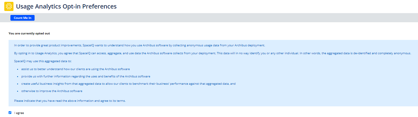The width and height of the screenshot is (418, 117).
Task: Click the 'Please indicate that you have read' sentence
Action: click(x=70, y=101)
